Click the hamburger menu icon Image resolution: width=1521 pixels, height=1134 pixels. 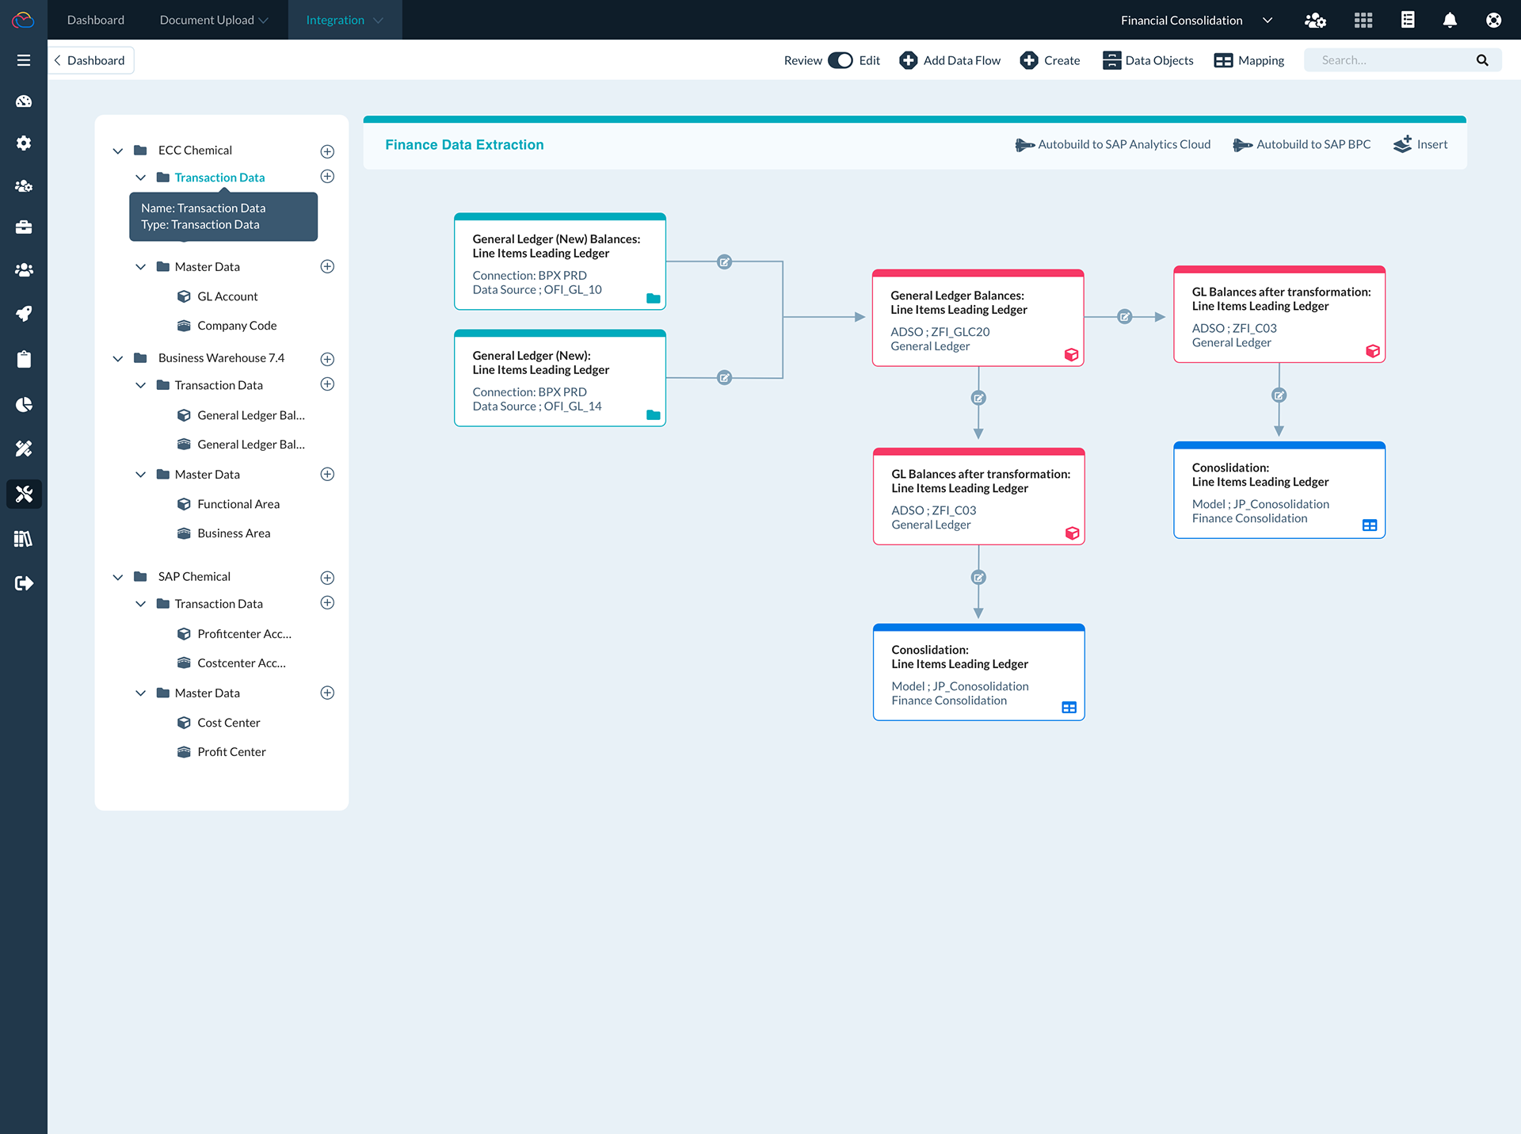[x=24, y=60]
